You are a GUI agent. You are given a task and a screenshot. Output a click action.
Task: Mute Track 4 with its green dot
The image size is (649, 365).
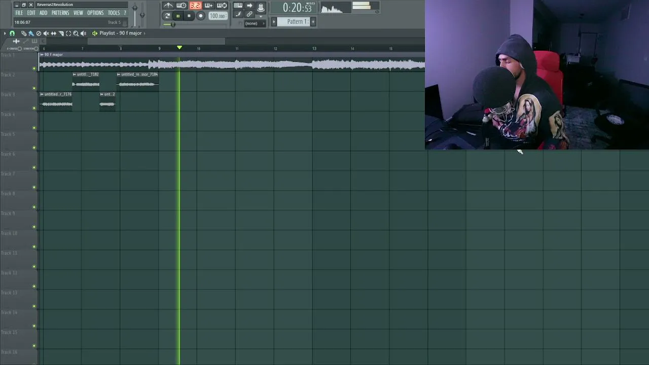(34, 128)
